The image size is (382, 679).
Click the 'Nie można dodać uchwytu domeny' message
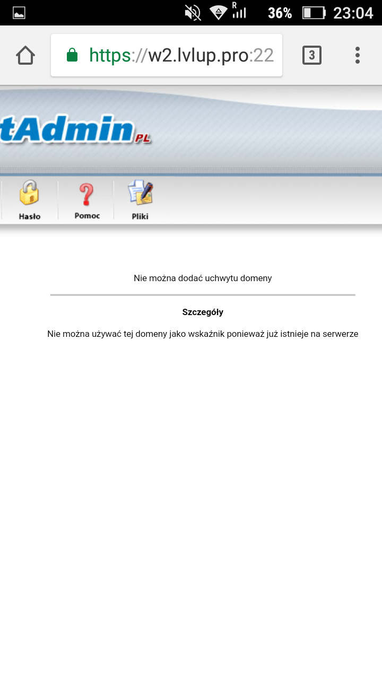pos(203,278)
